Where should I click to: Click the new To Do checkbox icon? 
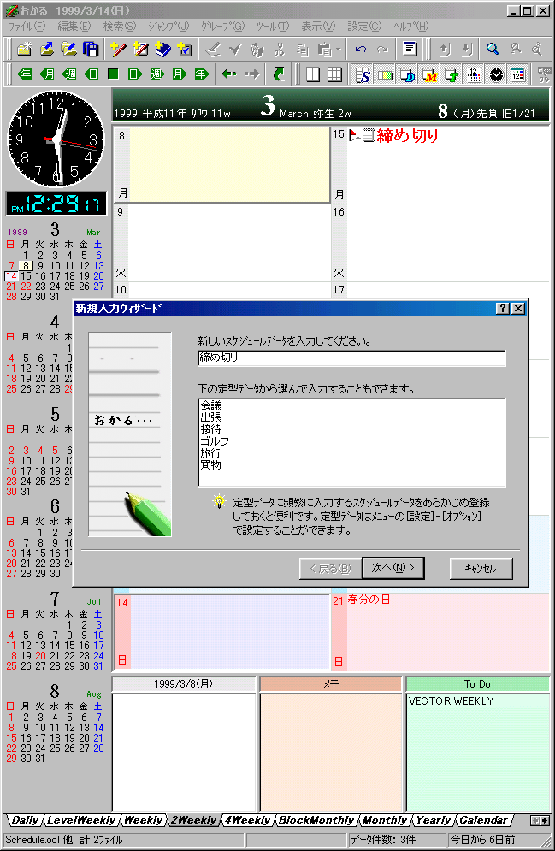(185, 50)
